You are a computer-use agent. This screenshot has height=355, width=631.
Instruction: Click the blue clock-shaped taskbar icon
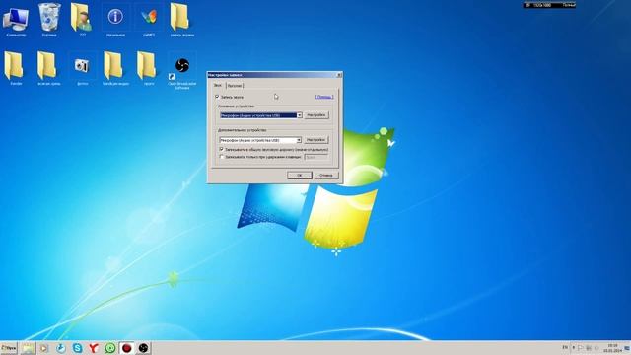61,348
